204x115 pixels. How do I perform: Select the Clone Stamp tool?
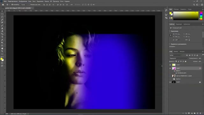pos(2,28)
